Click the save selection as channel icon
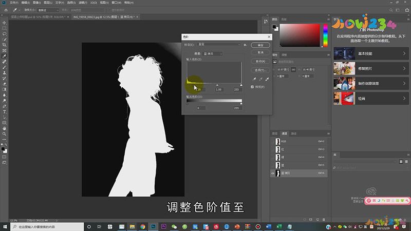Image resolution: width=411 pixels, height=231 pixels. pyautogui.click(x=311, y=220)
